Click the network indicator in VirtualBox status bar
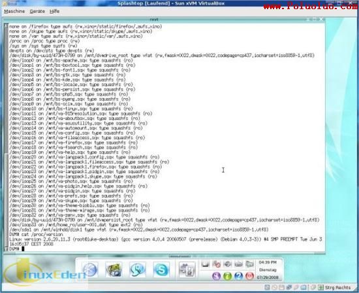Image resolution: width=359 pixels, height=293 pixels. (289, 288)
